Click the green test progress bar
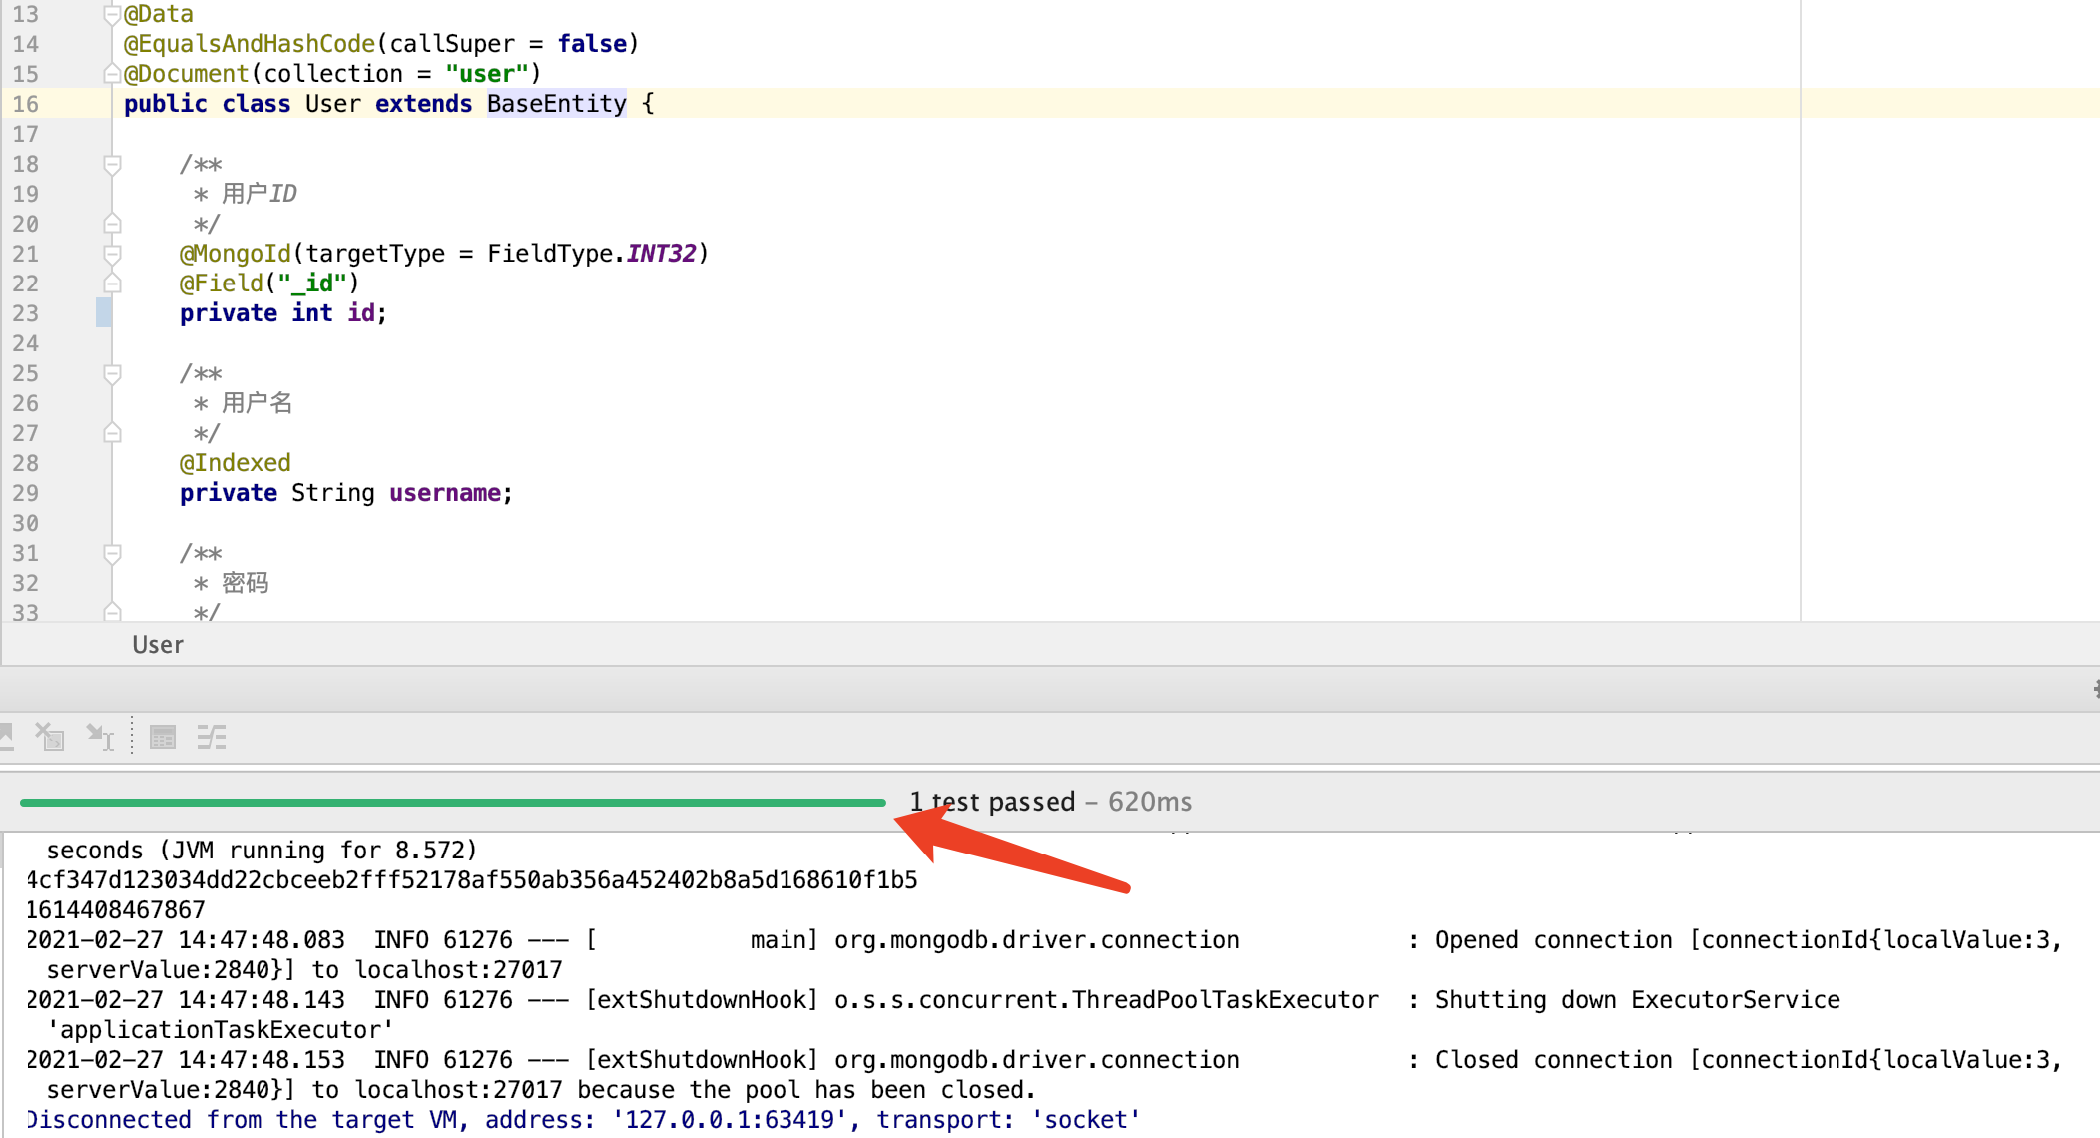 tap(452, 802)
